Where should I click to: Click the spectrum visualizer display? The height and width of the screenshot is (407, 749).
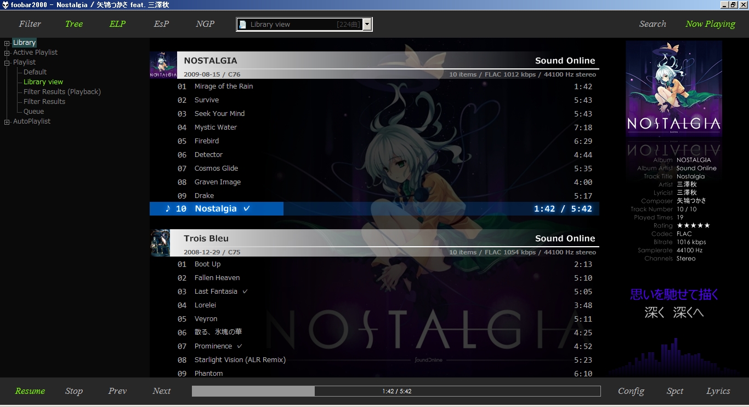674,357
